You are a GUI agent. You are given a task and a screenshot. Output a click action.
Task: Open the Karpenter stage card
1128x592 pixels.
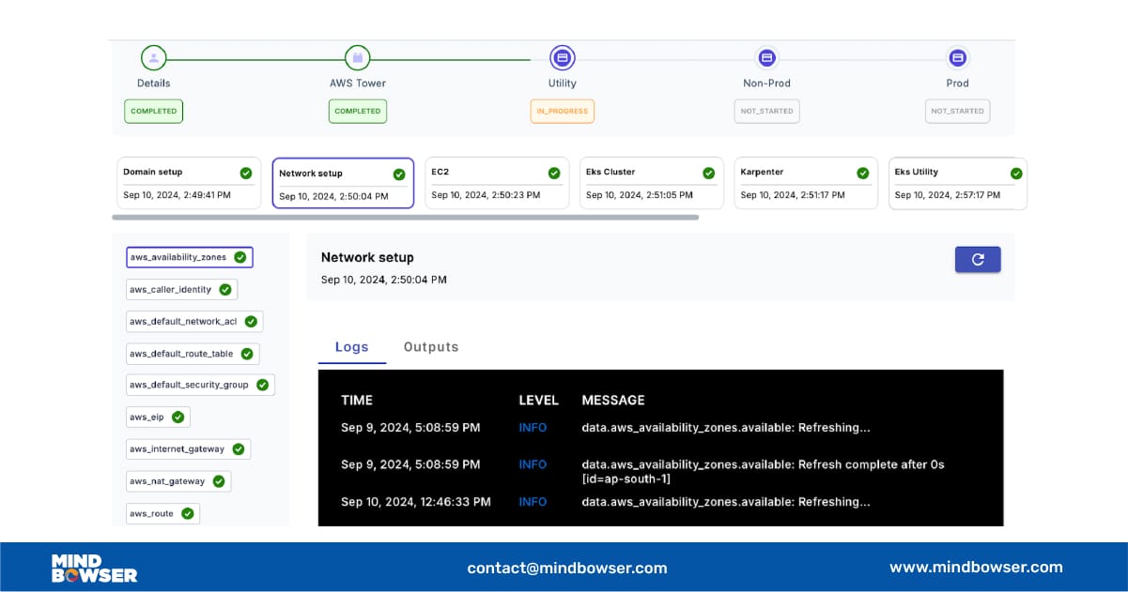[x=805, y=183]
